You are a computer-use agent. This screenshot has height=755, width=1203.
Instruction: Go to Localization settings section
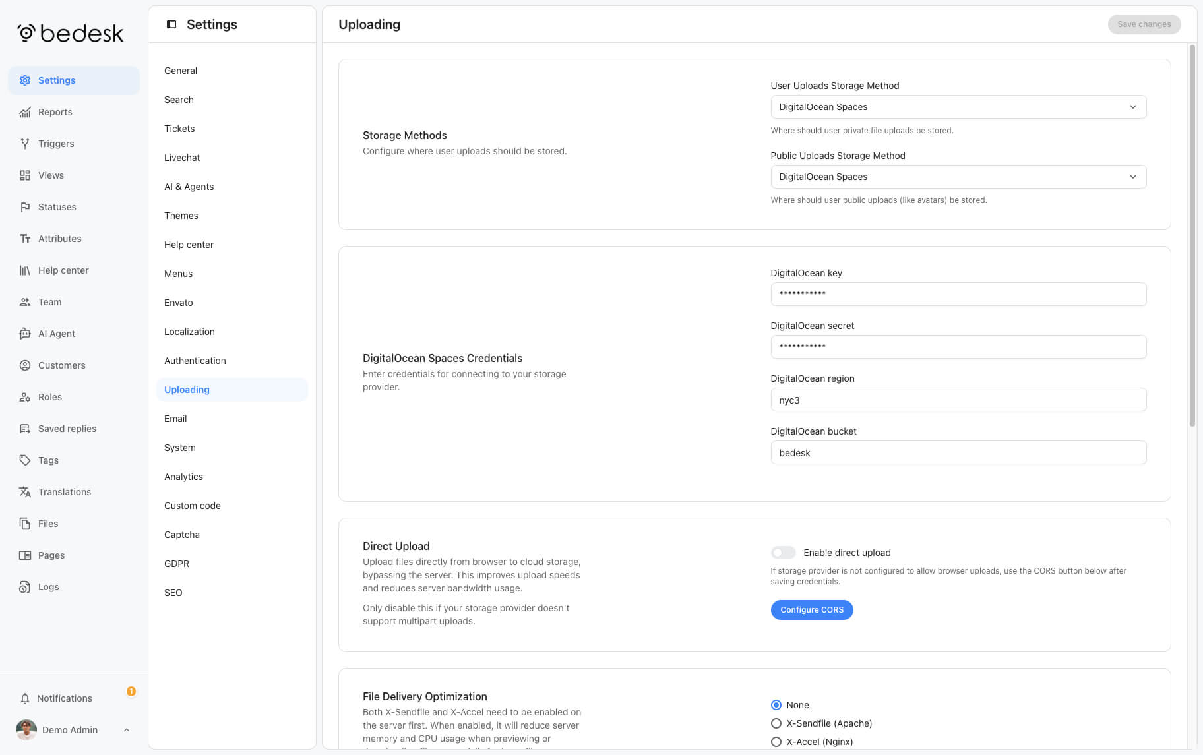coord(232,332)
